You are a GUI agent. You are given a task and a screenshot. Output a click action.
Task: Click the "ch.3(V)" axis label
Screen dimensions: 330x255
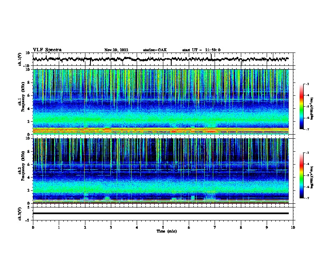click(20, 214)
